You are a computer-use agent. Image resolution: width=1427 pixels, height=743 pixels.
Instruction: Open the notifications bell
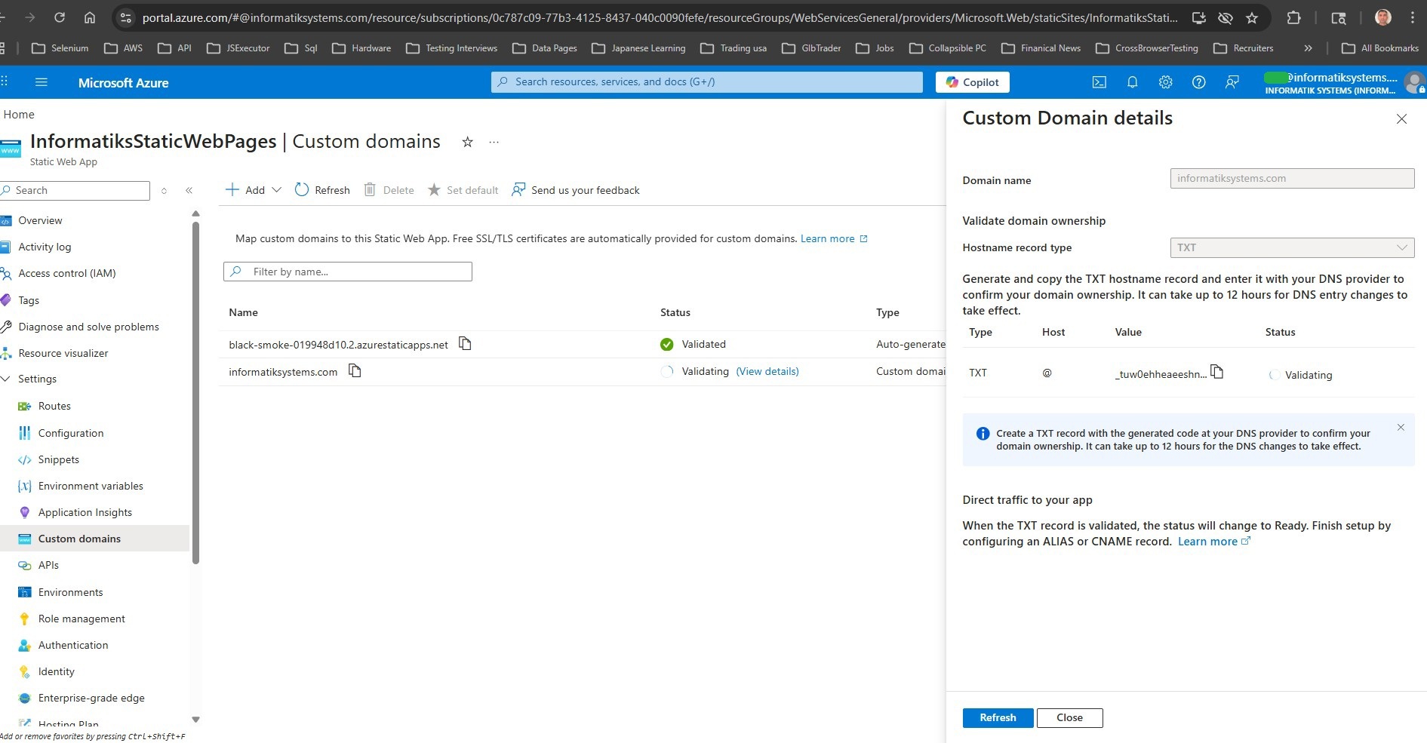[x=1133, y=82]
